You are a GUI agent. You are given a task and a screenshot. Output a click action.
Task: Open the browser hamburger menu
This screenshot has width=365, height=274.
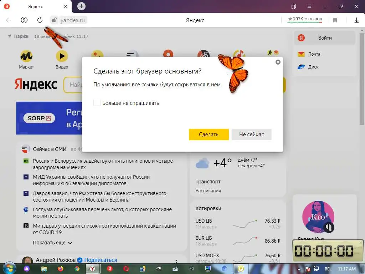[x=309, y=6]
